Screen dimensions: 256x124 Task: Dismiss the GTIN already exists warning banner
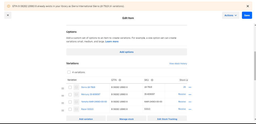tap(248, 6)
